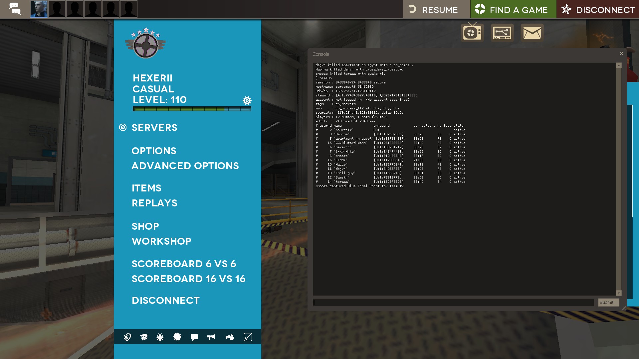
Task: Toggle the checkmark box in bottom toolbar
Action: (x=248, y=337)
